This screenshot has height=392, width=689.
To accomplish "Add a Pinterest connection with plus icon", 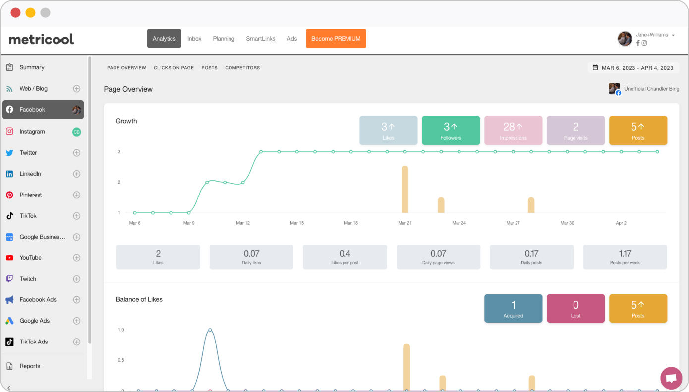I will (77, 195).
